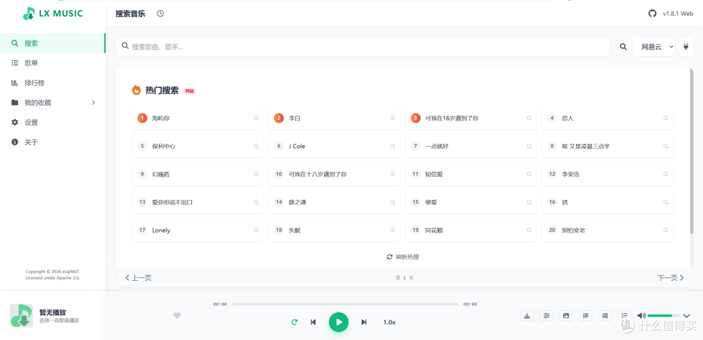Image resolution: width=703 pixels, height=340 pixels.
Task: Toggle the loop play mode icon
Action: click(295, 322)
